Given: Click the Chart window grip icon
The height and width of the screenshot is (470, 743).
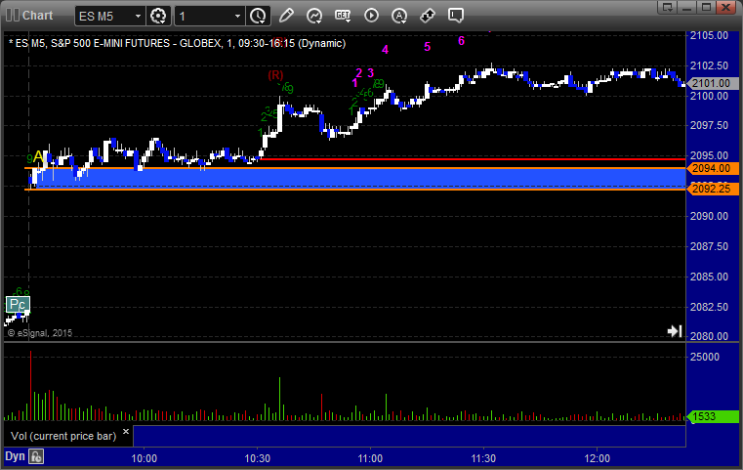Looking at the screenshot, I should (x=13, y=16).
